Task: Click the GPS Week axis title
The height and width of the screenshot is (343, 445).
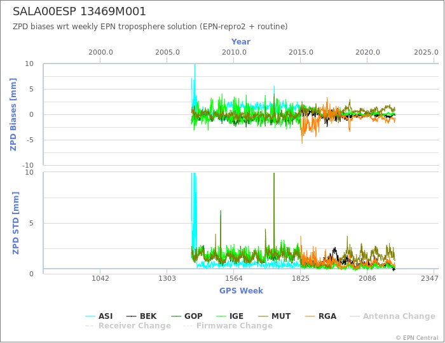Action: click(x=241, y=290)
